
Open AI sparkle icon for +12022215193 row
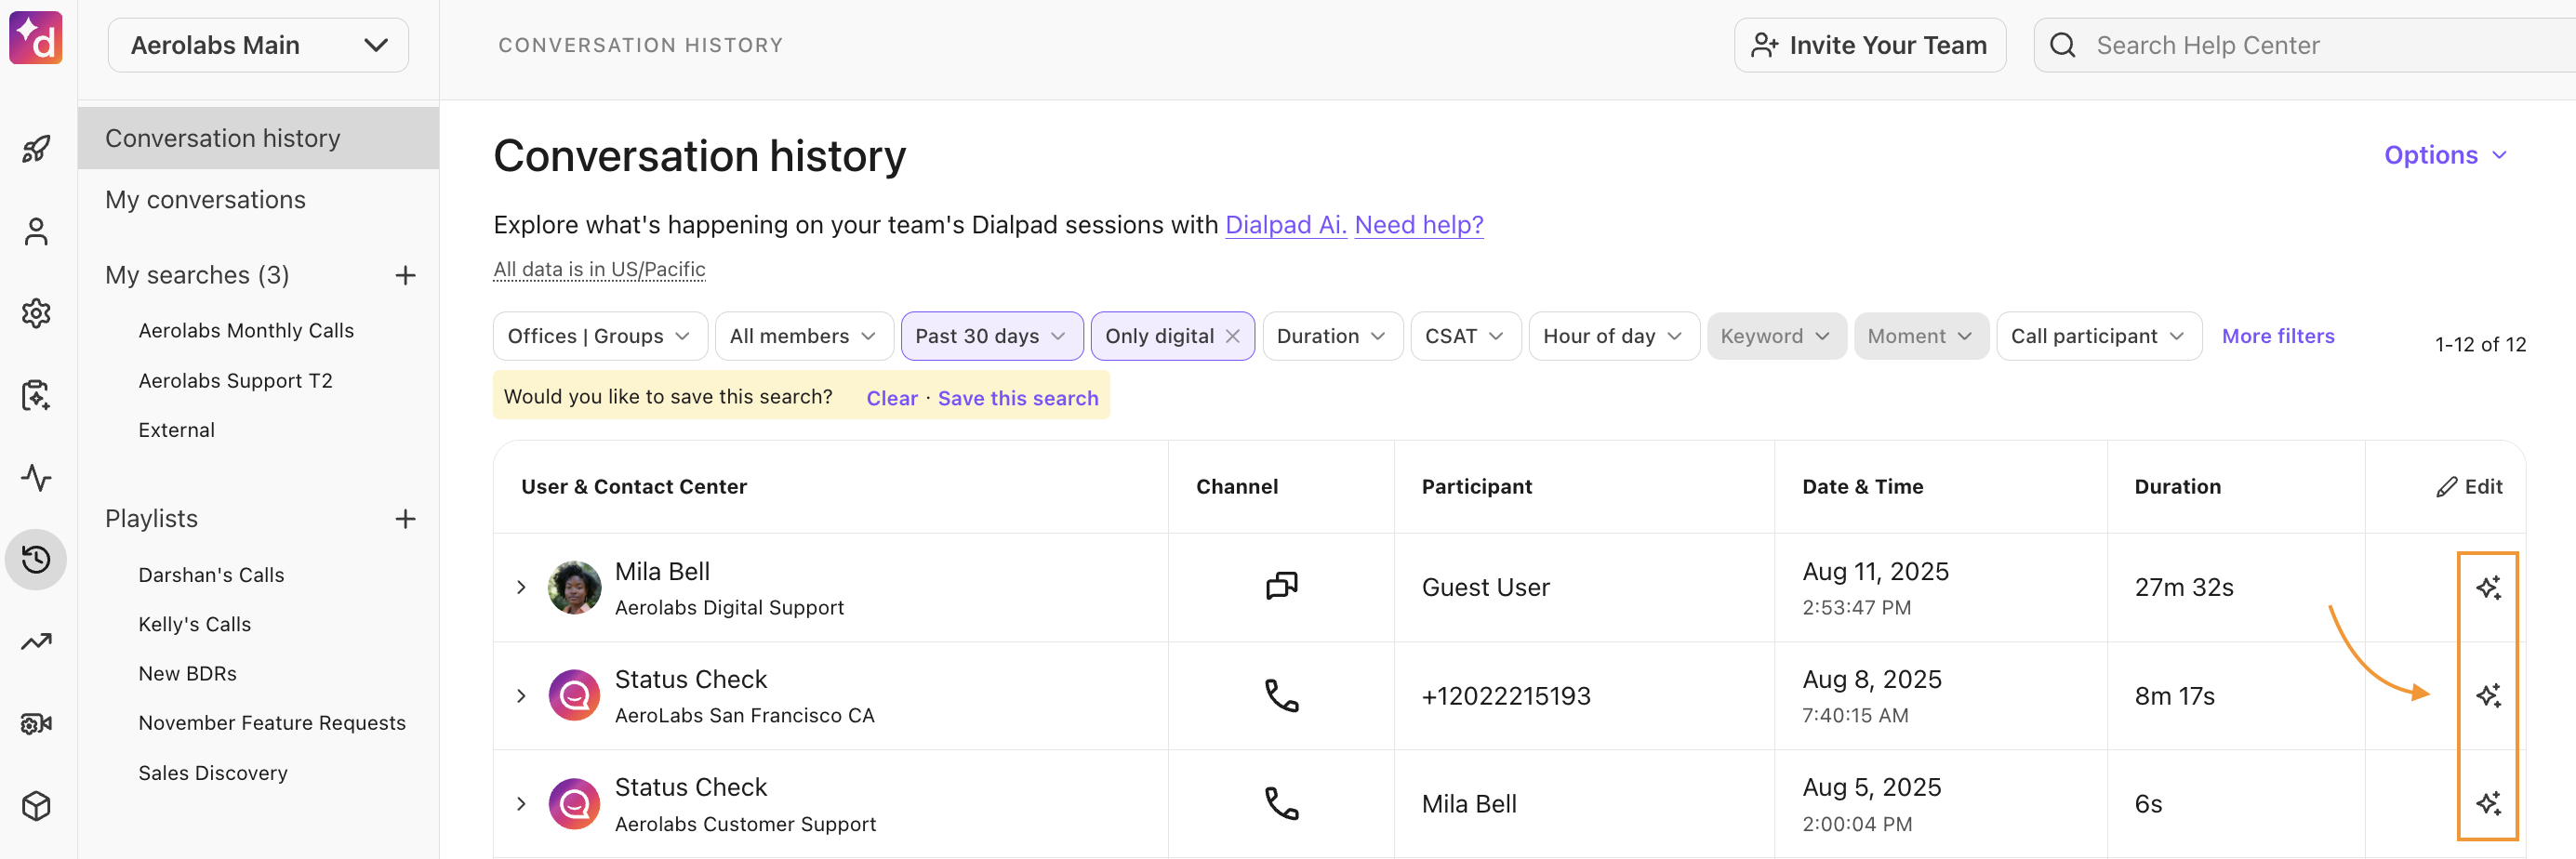tap(2488, 695)
